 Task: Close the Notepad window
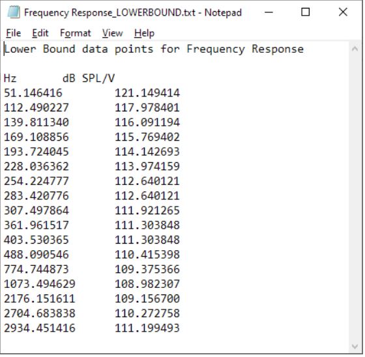343,12
